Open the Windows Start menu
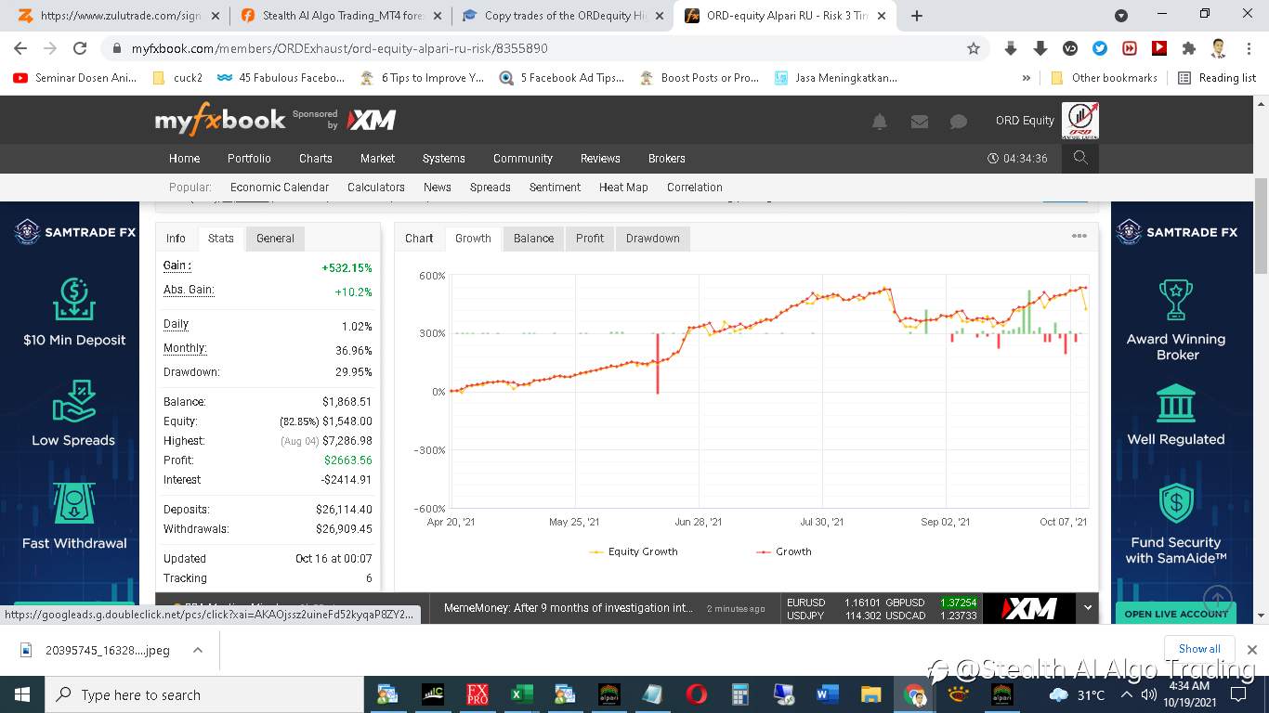Image resolution: width=1269 pixels, height=713 pixels. [x=22, y=694]
